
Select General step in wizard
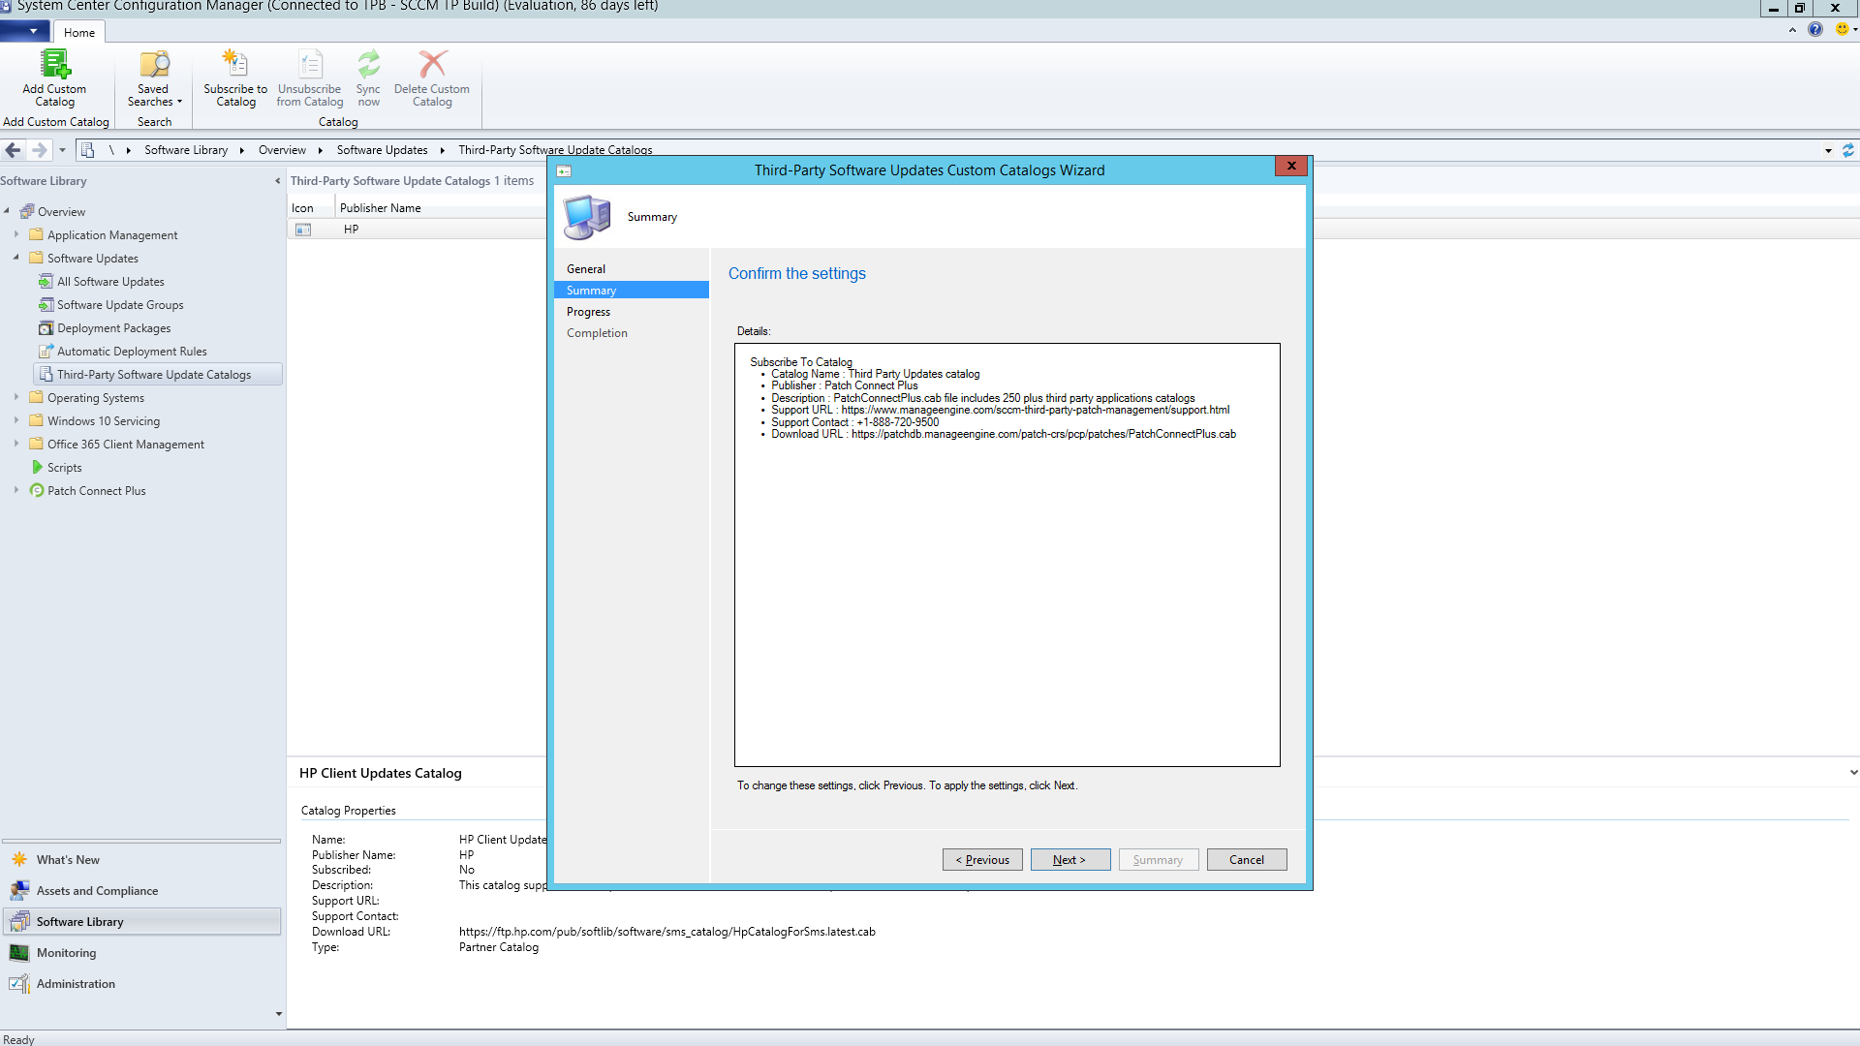(586, 269)
